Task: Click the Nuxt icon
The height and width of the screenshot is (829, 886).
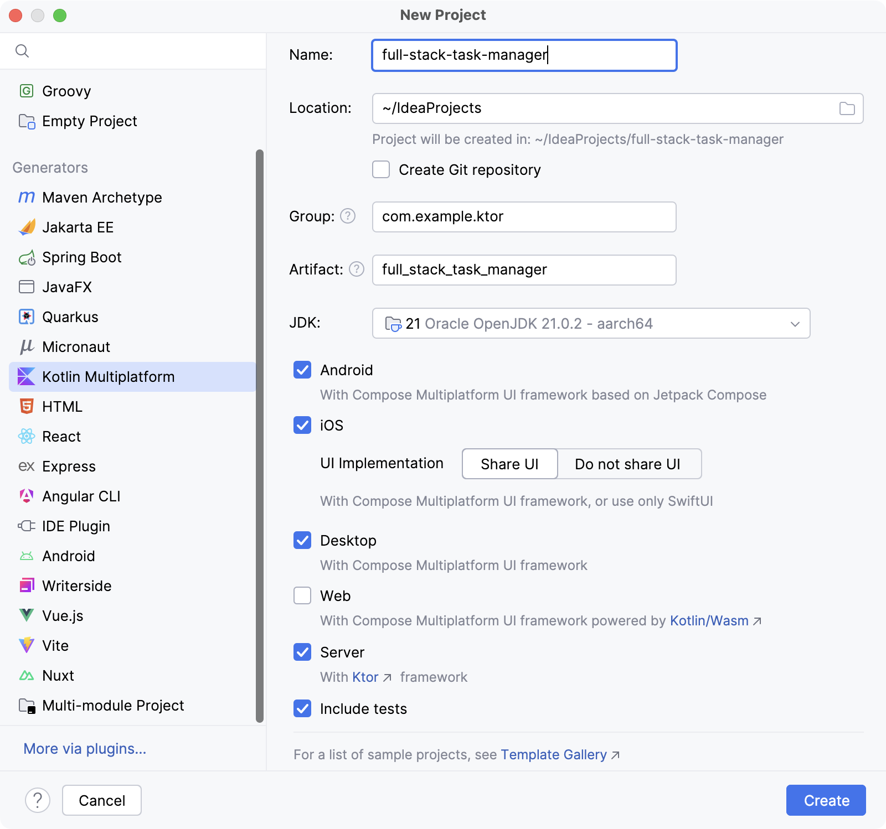Action: [27, 675]
